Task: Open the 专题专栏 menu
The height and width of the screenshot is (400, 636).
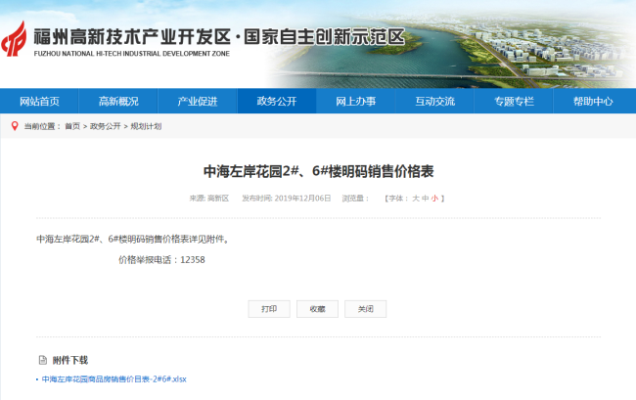Action: (514, 101)
